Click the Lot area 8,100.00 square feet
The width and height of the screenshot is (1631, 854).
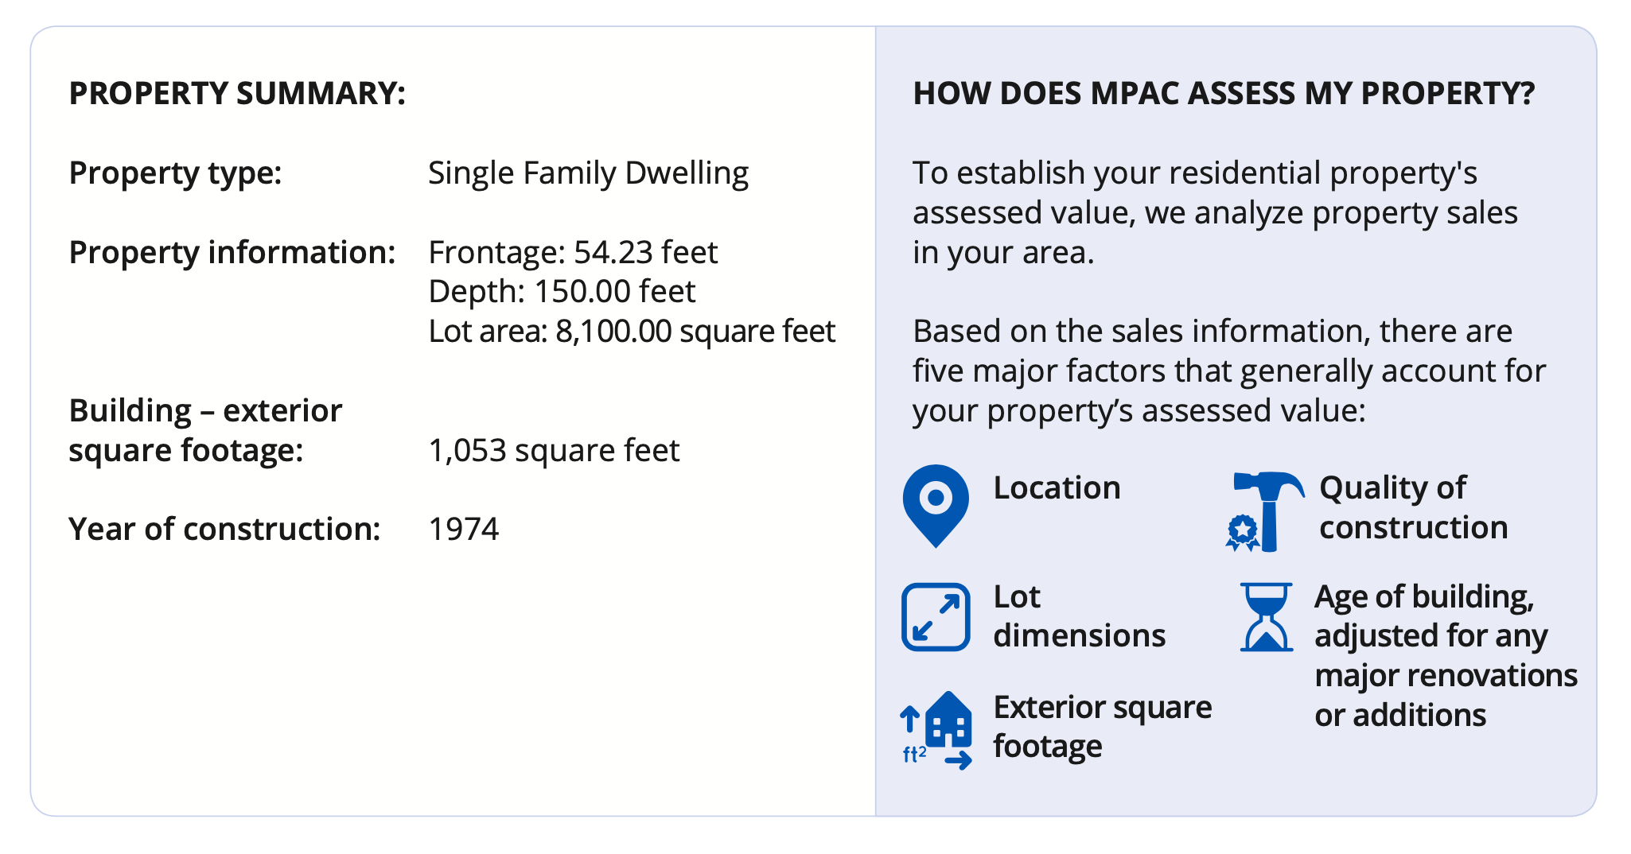coord(632,331)
